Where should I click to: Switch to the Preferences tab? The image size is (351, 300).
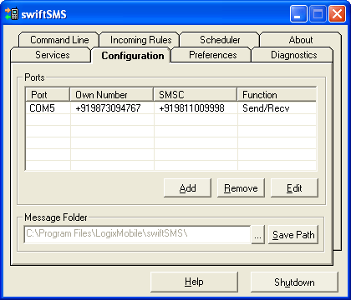pyautogui.click(x=212, y=55)
